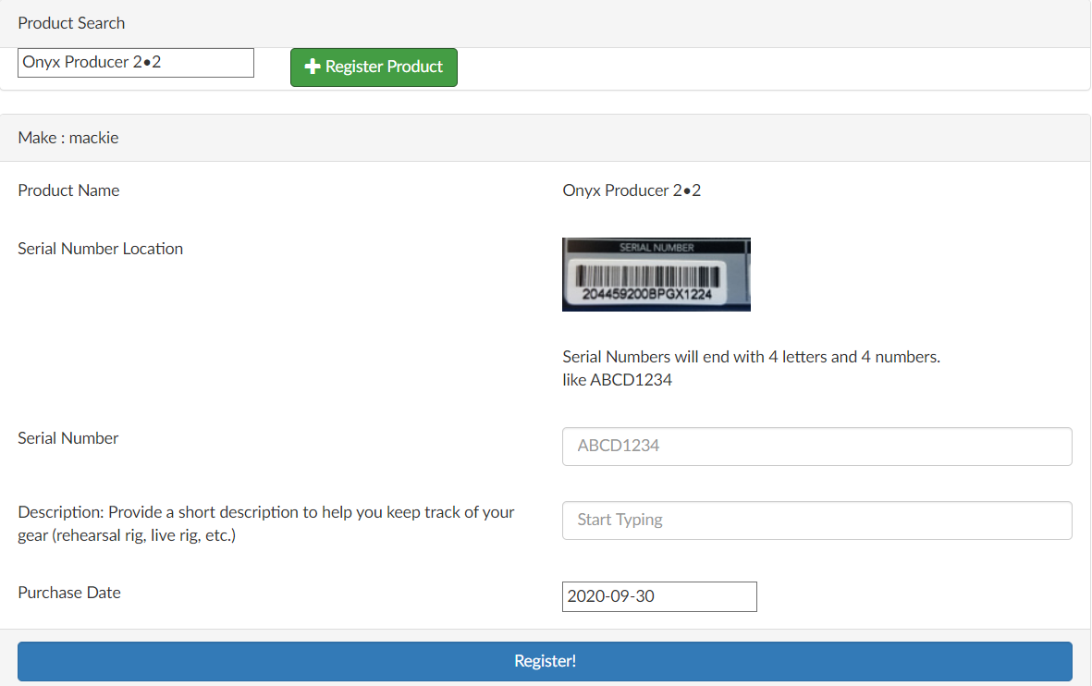Click the serial number format hint text
This screenshot has width=1092, height=686.
tap(751, 357)
